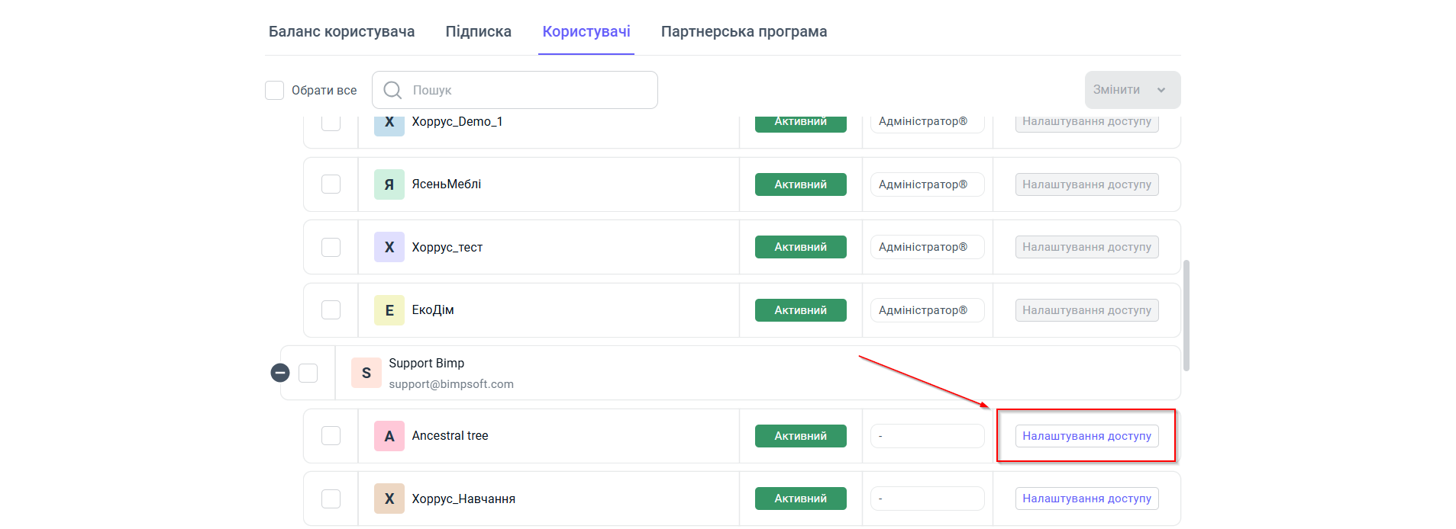Image resolution: width=1456 pixels, height=529 pixels.
Task: Click Налаштування доступу for ЯсеньМеблі
Action: click(1086, 184)
